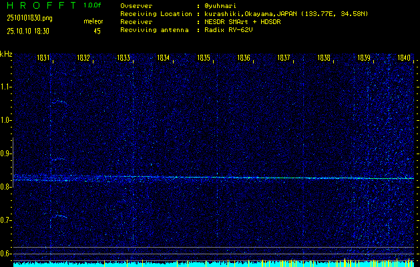Select the 0.7 kHz frequency axis label
The height and width of the screenshot is (267, 420).
(6, 220)
